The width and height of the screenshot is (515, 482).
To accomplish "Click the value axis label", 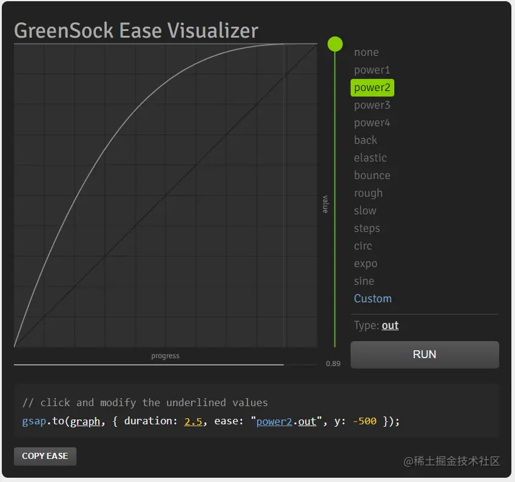I will point(325,204).
